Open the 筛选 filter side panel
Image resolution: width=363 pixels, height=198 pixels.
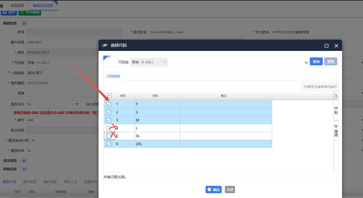click(x=336, y=131)
